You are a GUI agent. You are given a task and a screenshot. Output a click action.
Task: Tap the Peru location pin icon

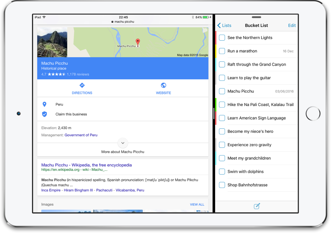click(x=44, y=104)
